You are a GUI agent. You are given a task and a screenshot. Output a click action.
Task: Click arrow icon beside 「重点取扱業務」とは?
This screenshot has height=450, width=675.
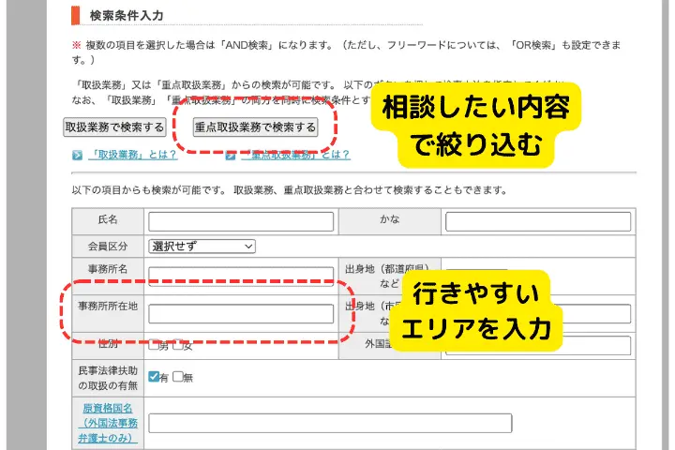coord(231,155)
